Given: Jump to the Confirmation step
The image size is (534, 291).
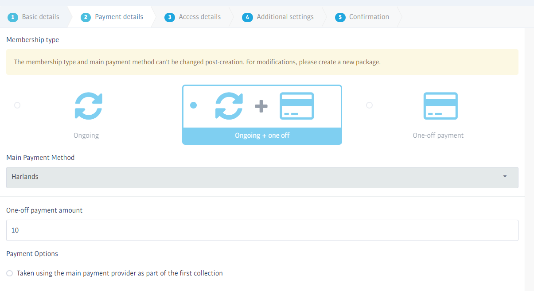Looking at the screenshot, I should pos(369,17).
